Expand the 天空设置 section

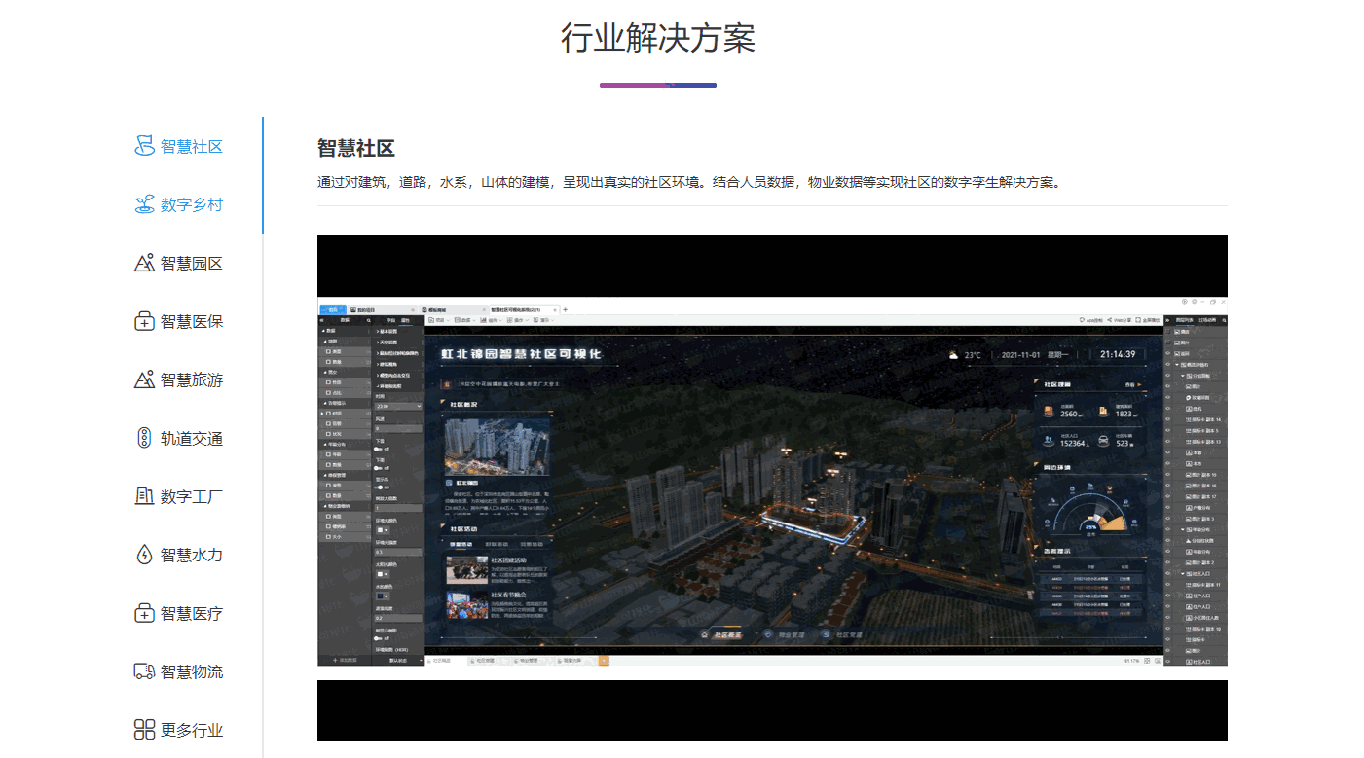[x=389, y=343]
